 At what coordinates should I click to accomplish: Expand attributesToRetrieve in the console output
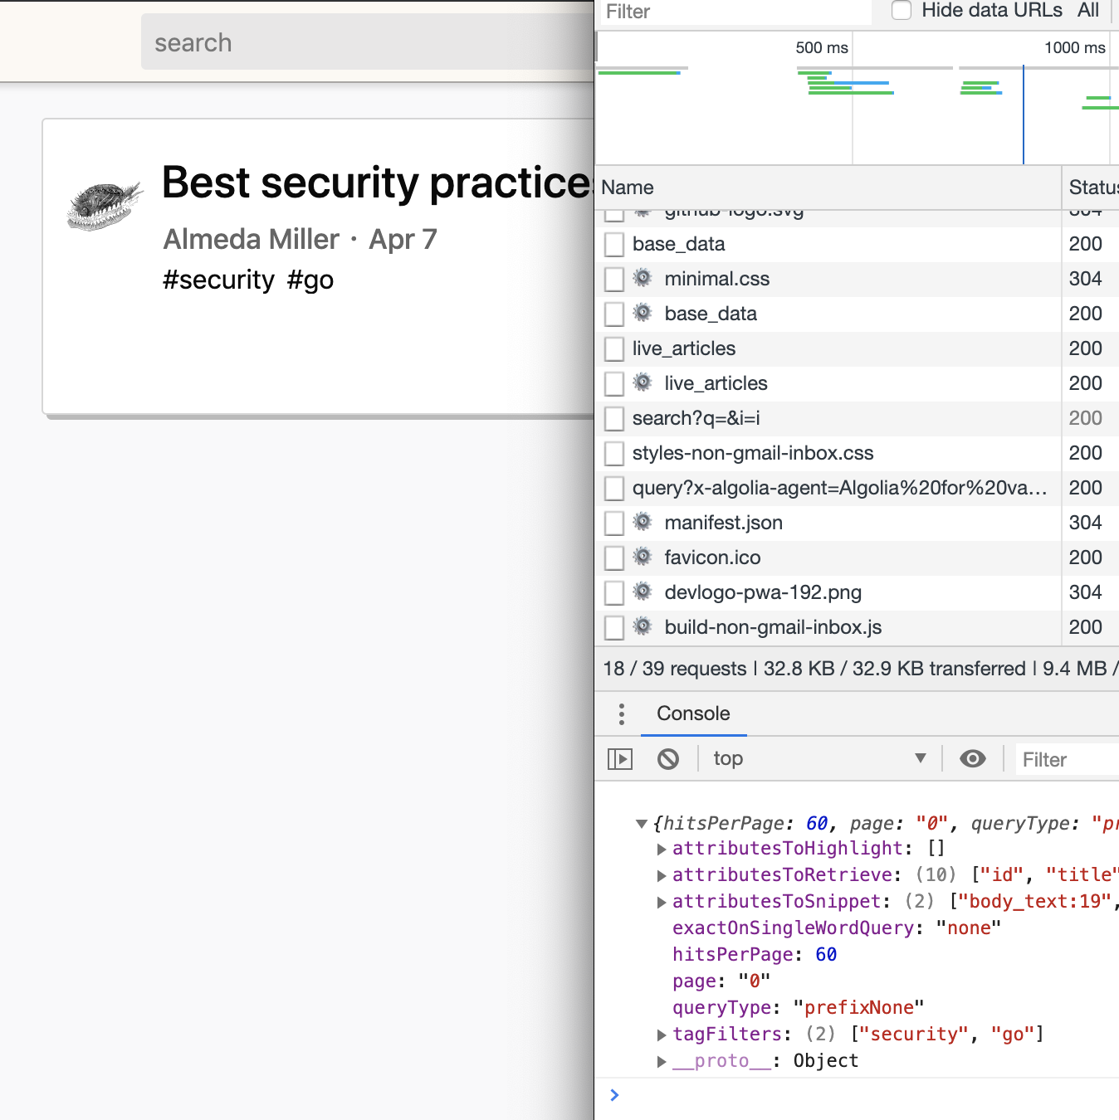click(x=662, y=874)
